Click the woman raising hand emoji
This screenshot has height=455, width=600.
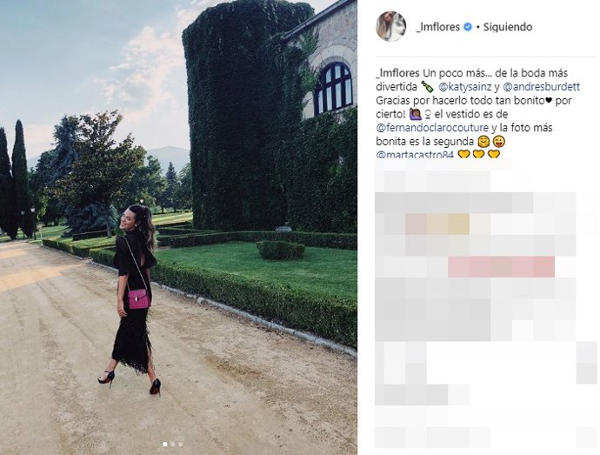415,114
